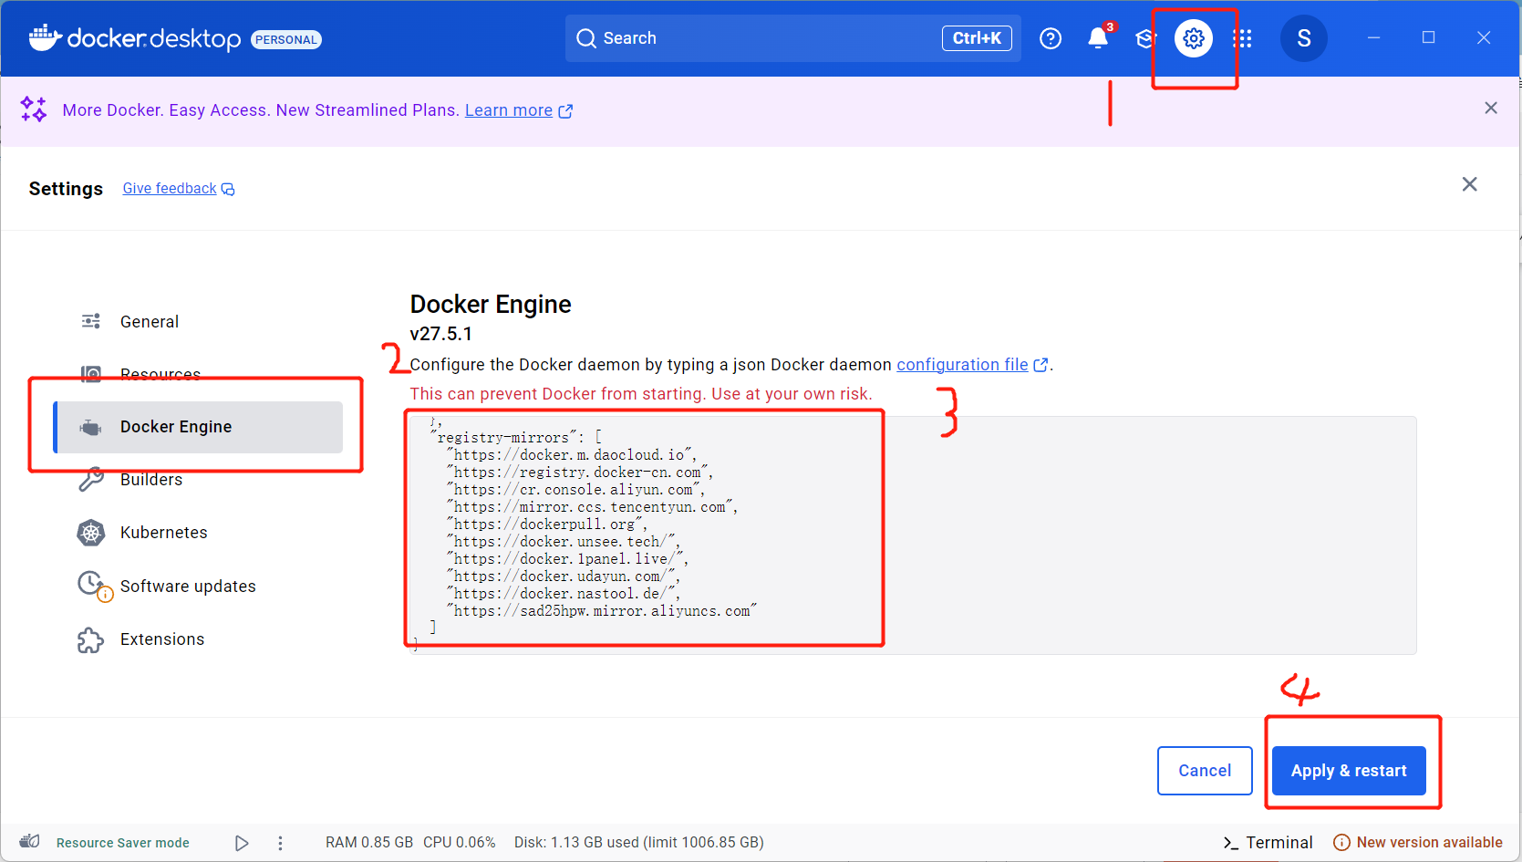1522x862 pixels.
Task: Open the Help question mark icon
Action: [x=1051, y=38]
